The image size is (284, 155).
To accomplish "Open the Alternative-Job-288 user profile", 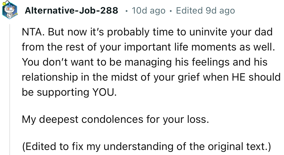I will click(x=72, y=11).
